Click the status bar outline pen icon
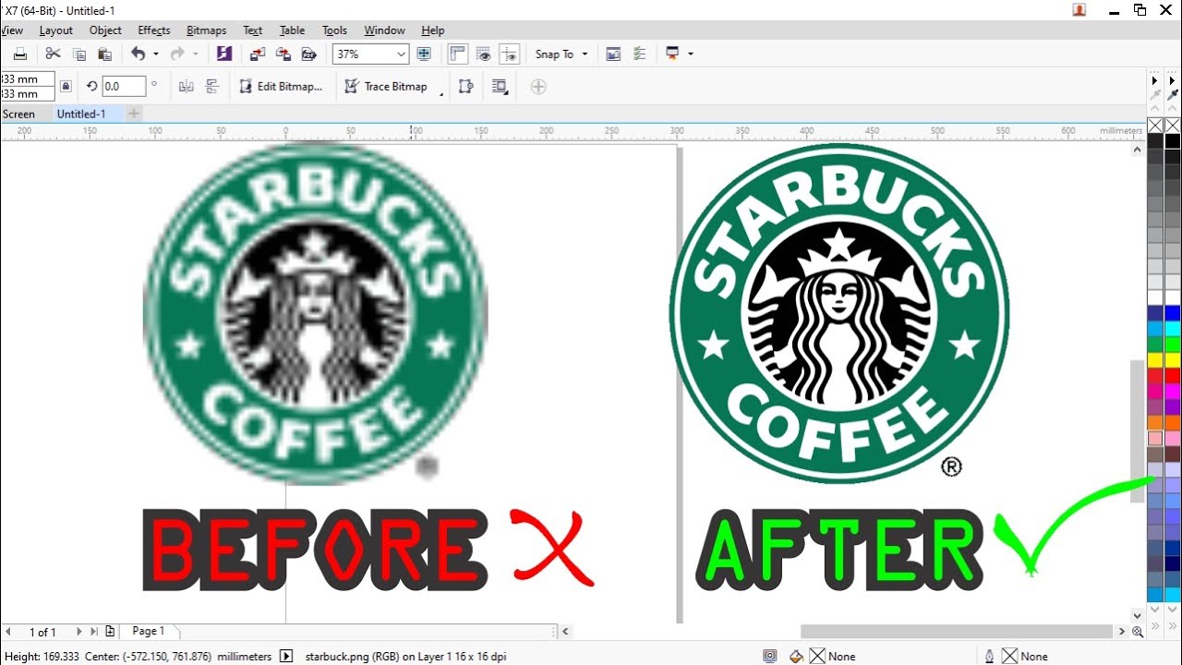 coord(989,656)
